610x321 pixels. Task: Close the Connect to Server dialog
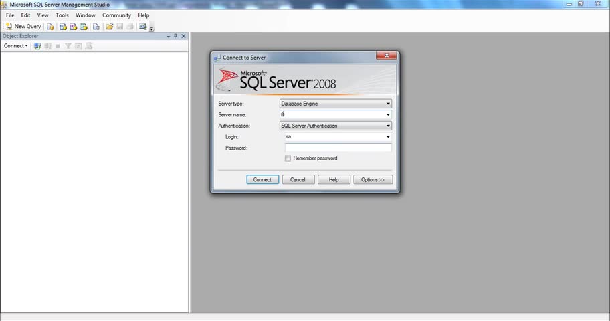coord(387,56)
